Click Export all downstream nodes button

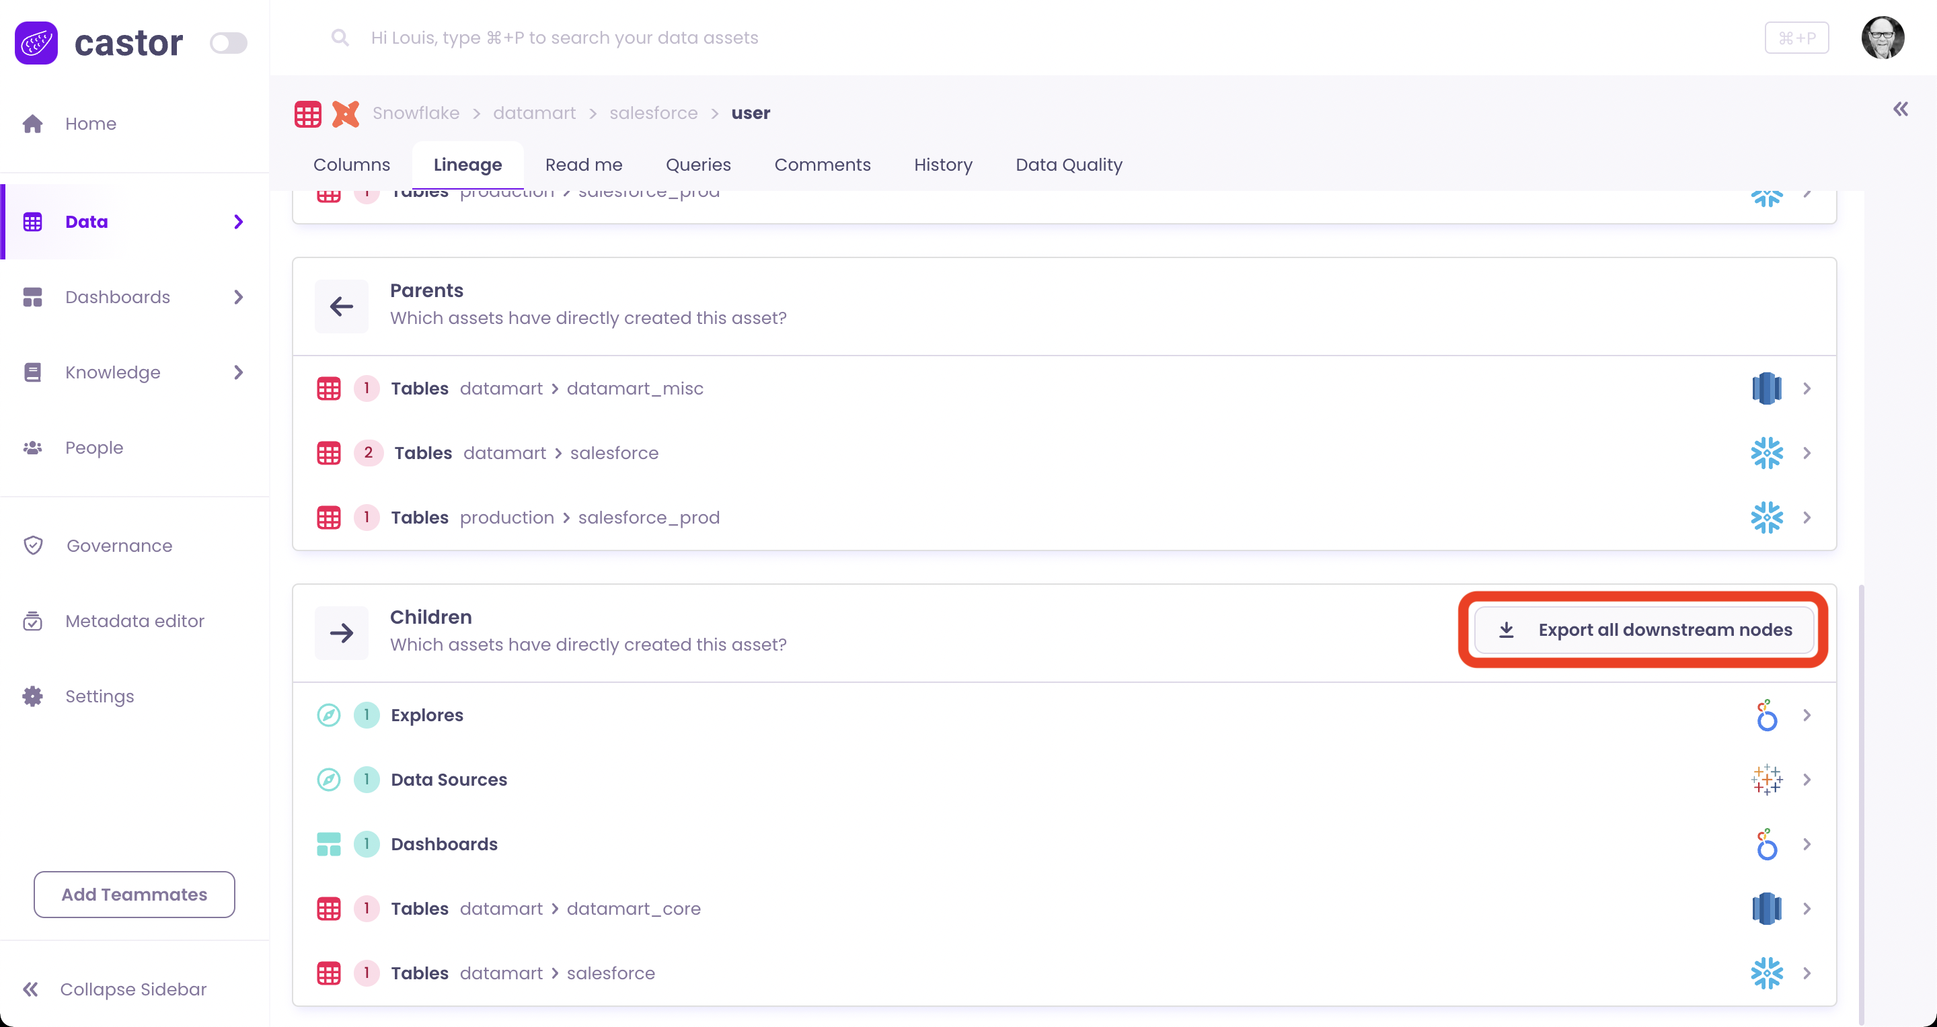pyautogui.click(x=1644, y=630)
